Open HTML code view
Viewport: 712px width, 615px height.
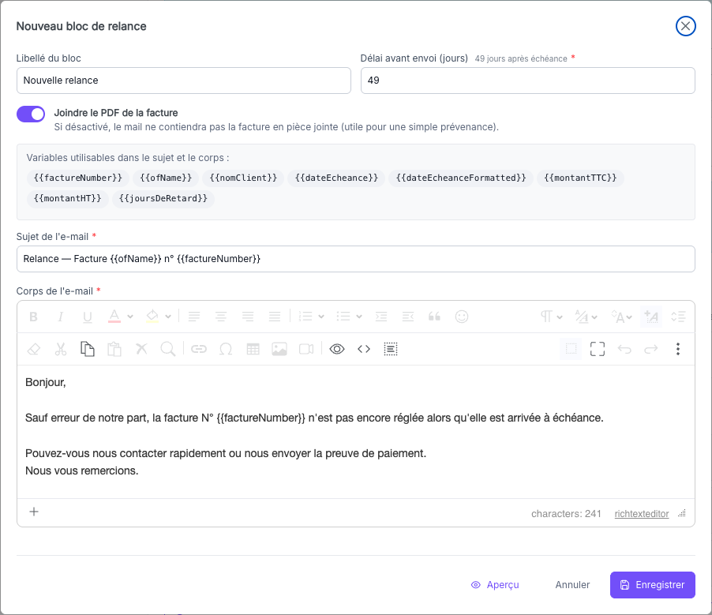[x=364, y=349]
